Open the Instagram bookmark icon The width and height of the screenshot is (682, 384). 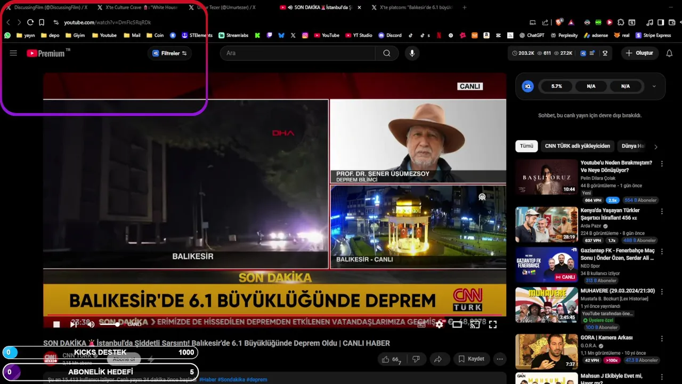(305, 35)
